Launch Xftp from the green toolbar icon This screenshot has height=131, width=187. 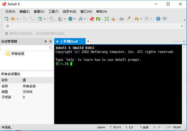(98, 19)
